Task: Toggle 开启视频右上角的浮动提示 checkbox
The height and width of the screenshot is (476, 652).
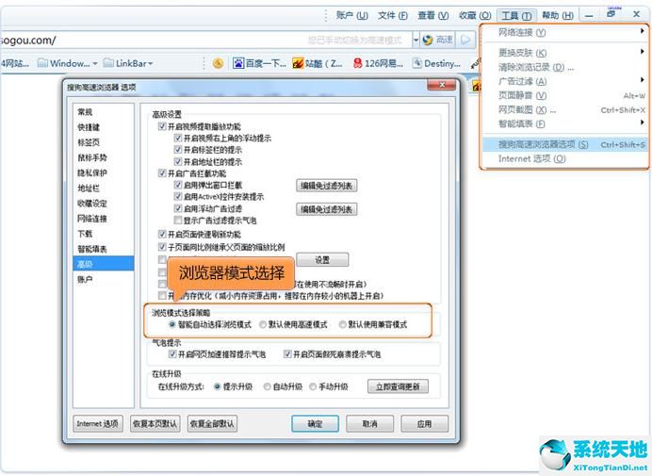Action: tap(178, 138)
